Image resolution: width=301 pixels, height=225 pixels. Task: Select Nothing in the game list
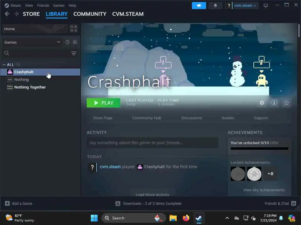pyautogui.click(x=40, y=80)
